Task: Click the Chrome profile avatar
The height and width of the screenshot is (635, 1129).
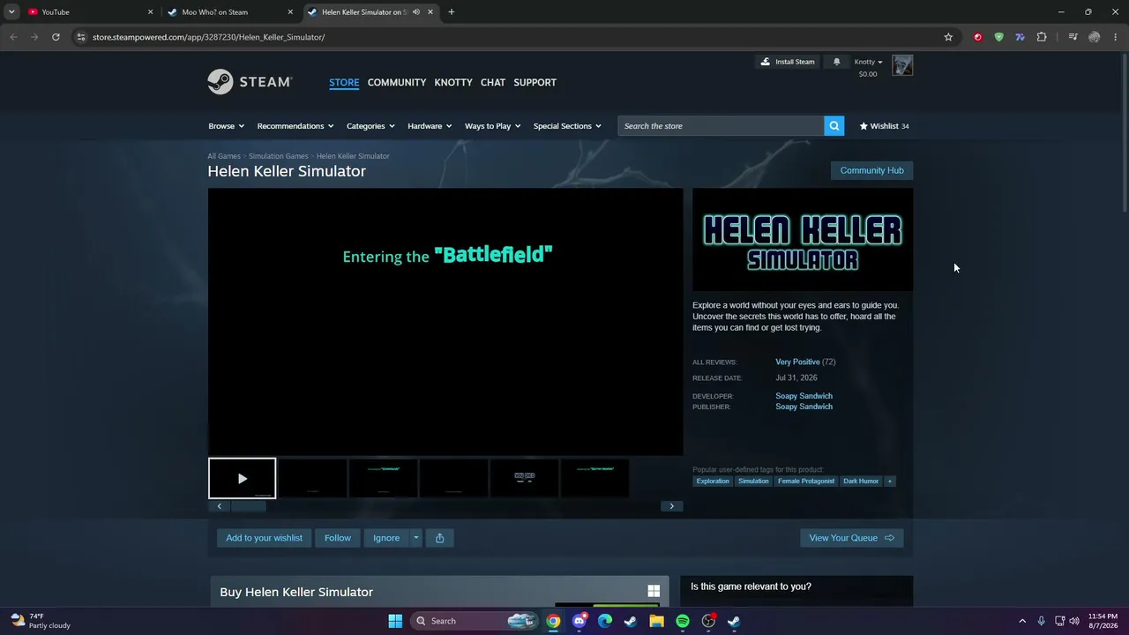Action: coord(1094,37)
